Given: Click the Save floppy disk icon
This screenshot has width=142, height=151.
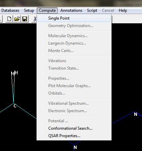Looking at the screenshot, I should 25,19.
